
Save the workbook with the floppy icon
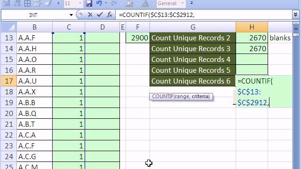tap(89, 3)
